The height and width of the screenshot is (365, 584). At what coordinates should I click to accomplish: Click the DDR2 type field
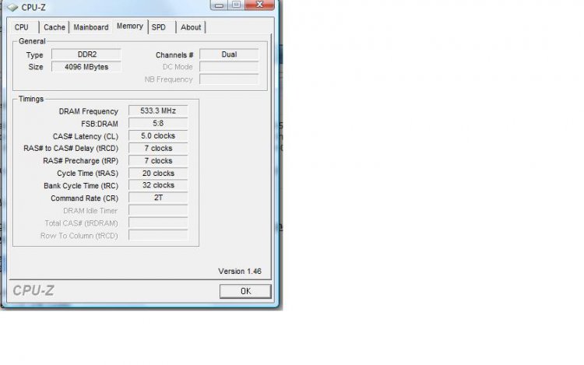(x=86, y=54)
